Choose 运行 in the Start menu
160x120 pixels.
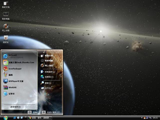click(x=49, y=88)
